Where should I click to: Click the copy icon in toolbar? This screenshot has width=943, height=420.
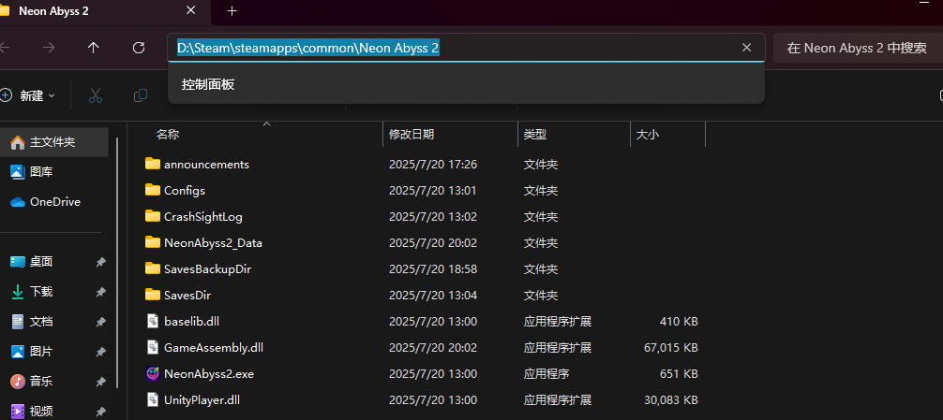141,95
